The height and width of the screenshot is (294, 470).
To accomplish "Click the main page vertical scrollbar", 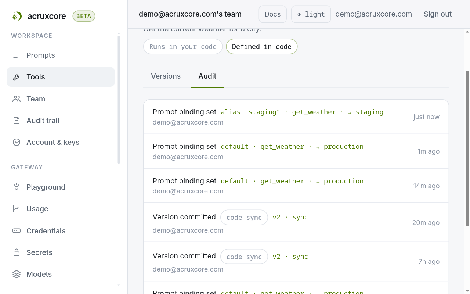I will click(467, 148).
